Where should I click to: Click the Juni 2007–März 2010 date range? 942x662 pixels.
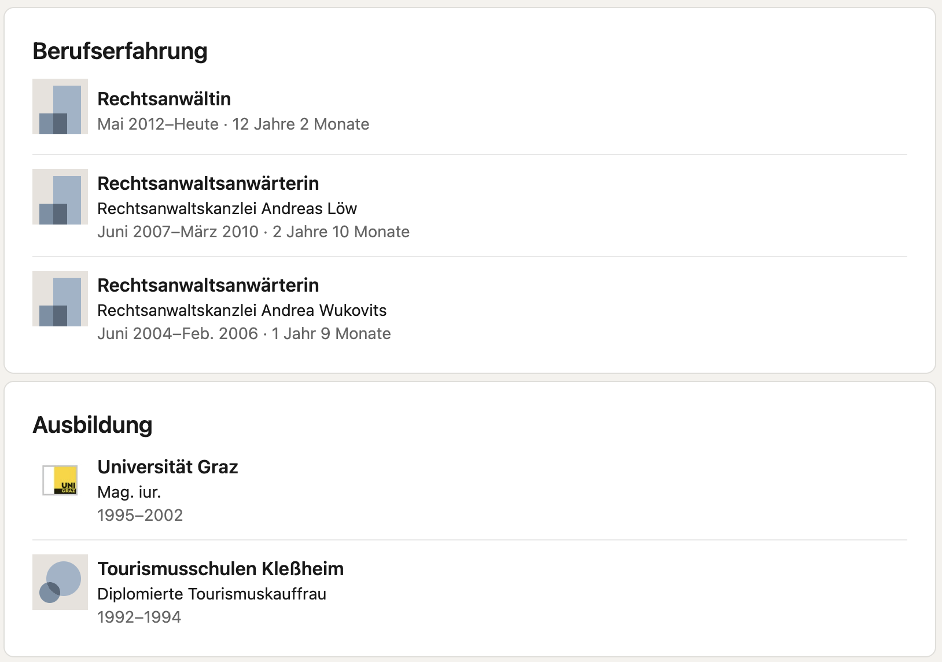point(178,231)
